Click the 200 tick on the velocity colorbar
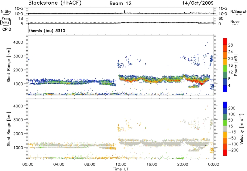 232,108
